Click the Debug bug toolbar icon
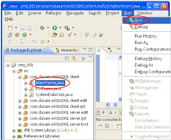 point(42,28)
